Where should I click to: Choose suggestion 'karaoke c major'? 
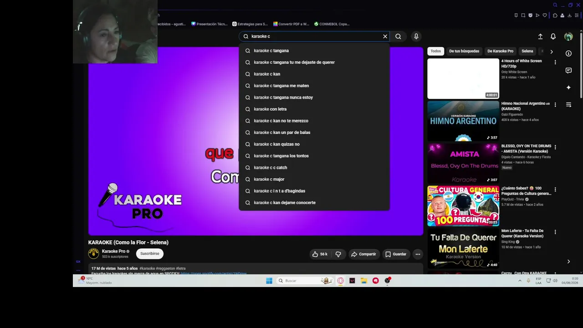pos(314,179)
